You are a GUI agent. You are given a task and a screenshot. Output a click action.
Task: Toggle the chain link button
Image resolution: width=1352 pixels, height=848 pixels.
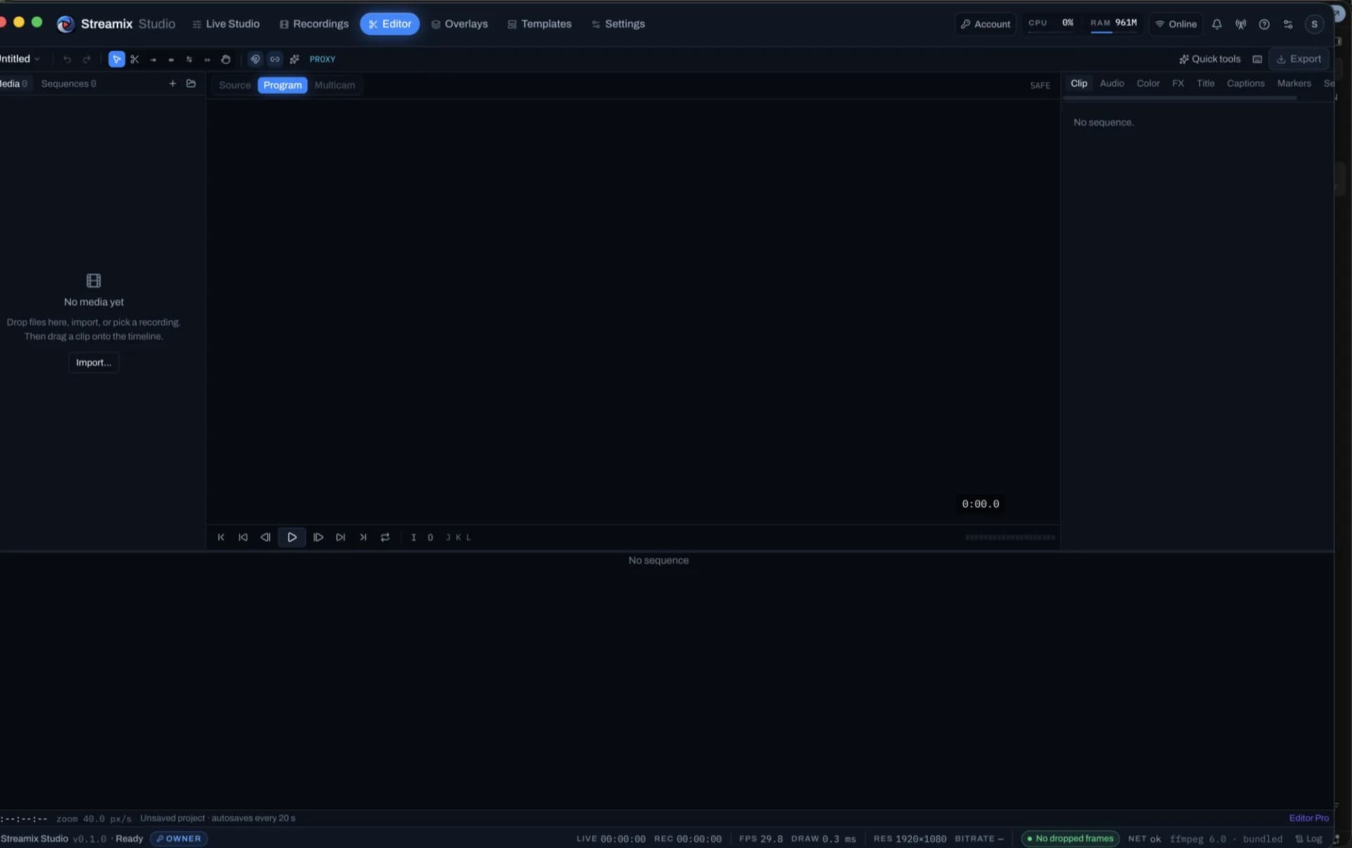(275, 59)
